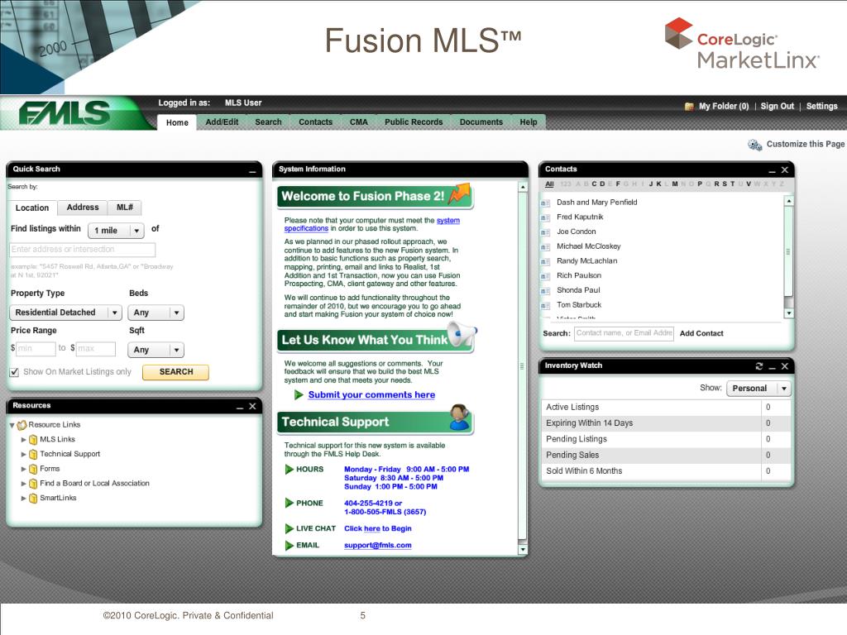Screen dimensions: 847x635
Task: Open contact card icon for Joe Condon
Action: [546, 232]
